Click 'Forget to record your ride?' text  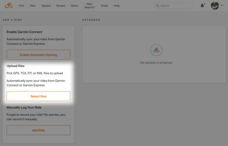point(25,115)
